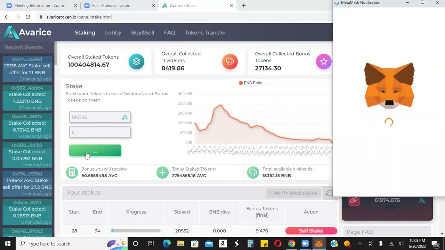Open the notification center with 23 badge
The height and width of the screenshot is (250, 445).
tap(436, 243)
